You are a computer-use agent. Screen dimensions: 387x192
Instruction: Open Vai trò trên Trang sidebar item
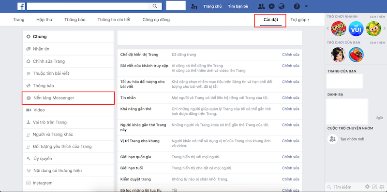pos(68,123)
